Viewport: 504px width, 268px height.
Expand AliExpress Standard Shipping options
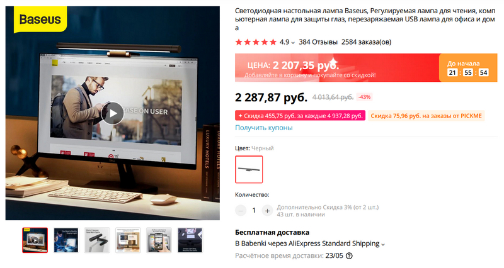click(x=383, y=244)
